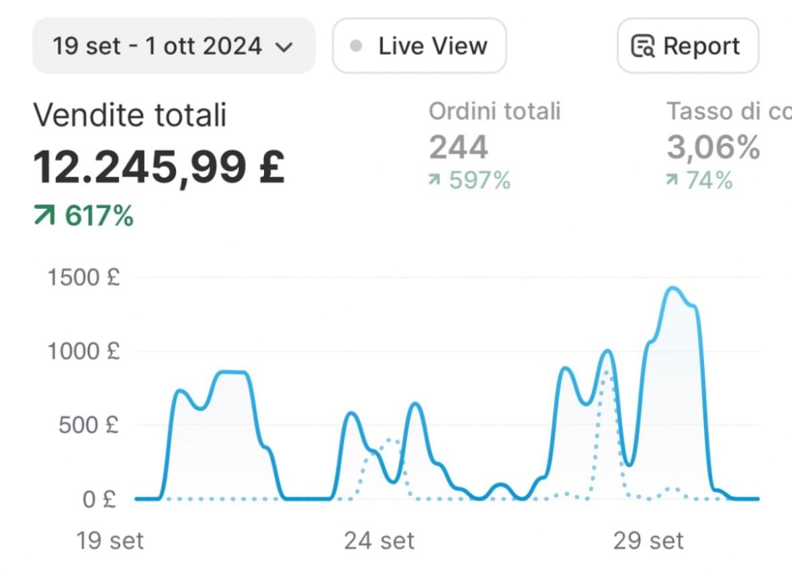Click the 19 set axis label
The width and height of the screenshot is (792, 580).
(x=110, y=540)
